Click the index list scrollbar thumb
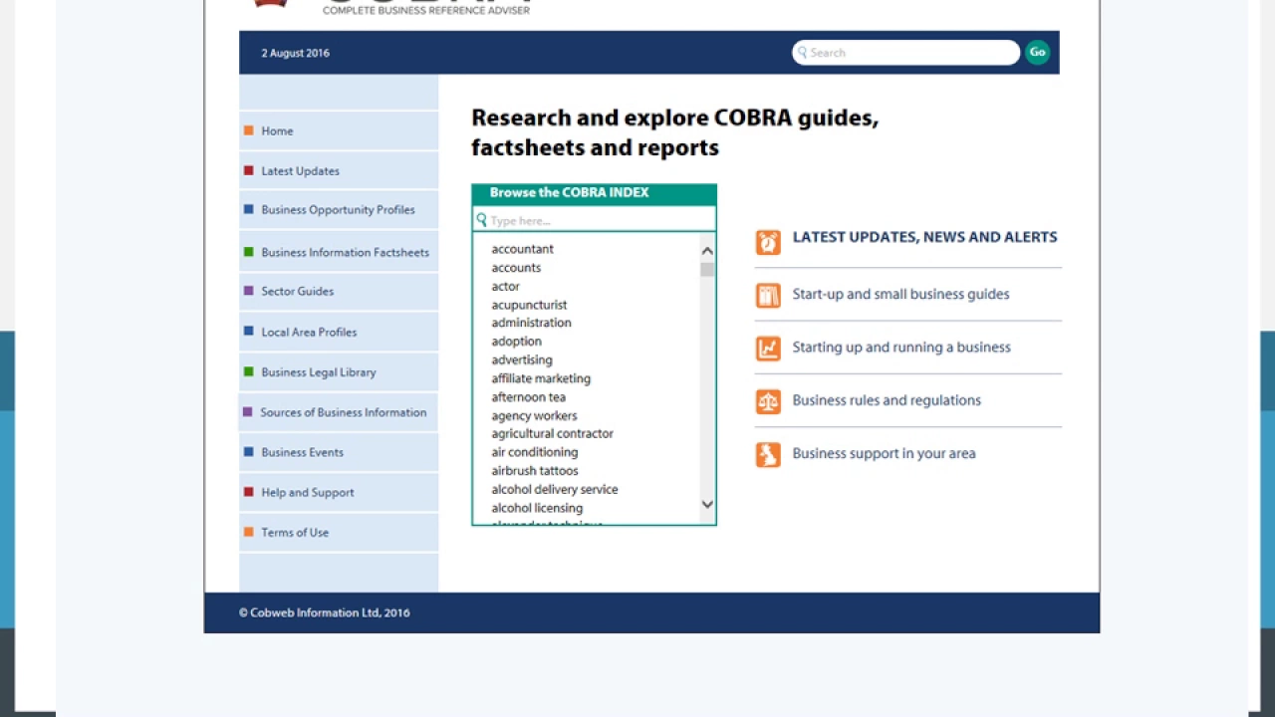This screenshot has height=717, width=1275. pos(707,269)
